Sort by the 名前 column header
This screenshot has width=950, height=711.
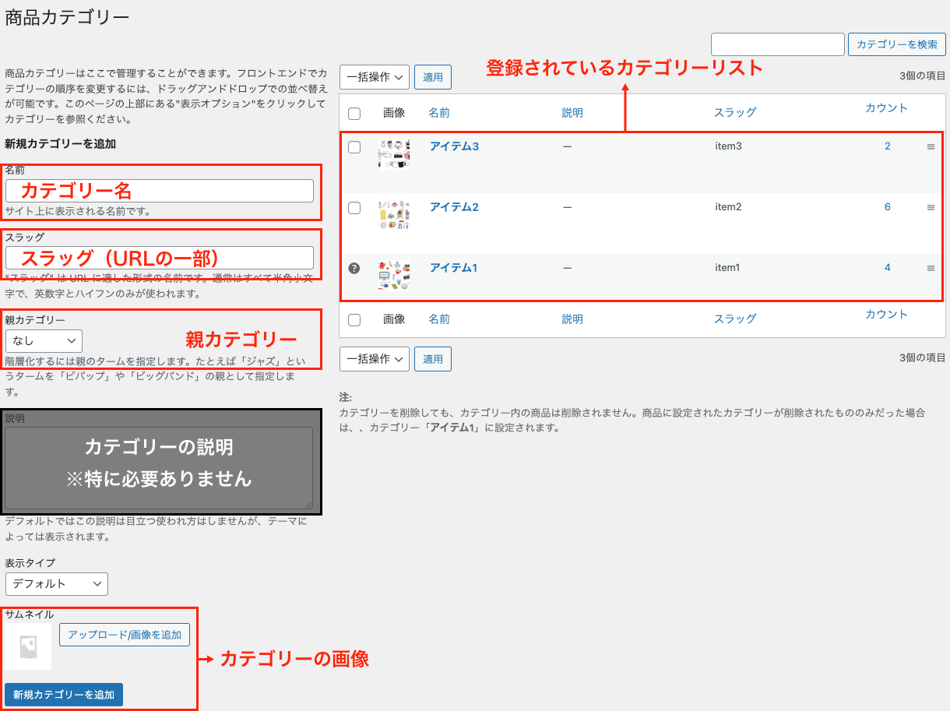click(x=439, y=113)
